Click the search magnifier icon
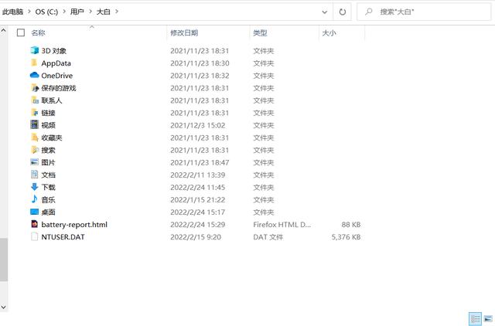This screenshot has height=326, width=495. click(368, 12)
